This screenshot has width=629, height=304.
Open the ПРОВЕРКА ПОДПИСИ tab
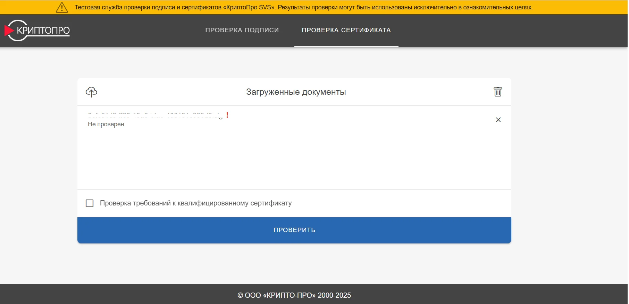[x=242, y=30]
